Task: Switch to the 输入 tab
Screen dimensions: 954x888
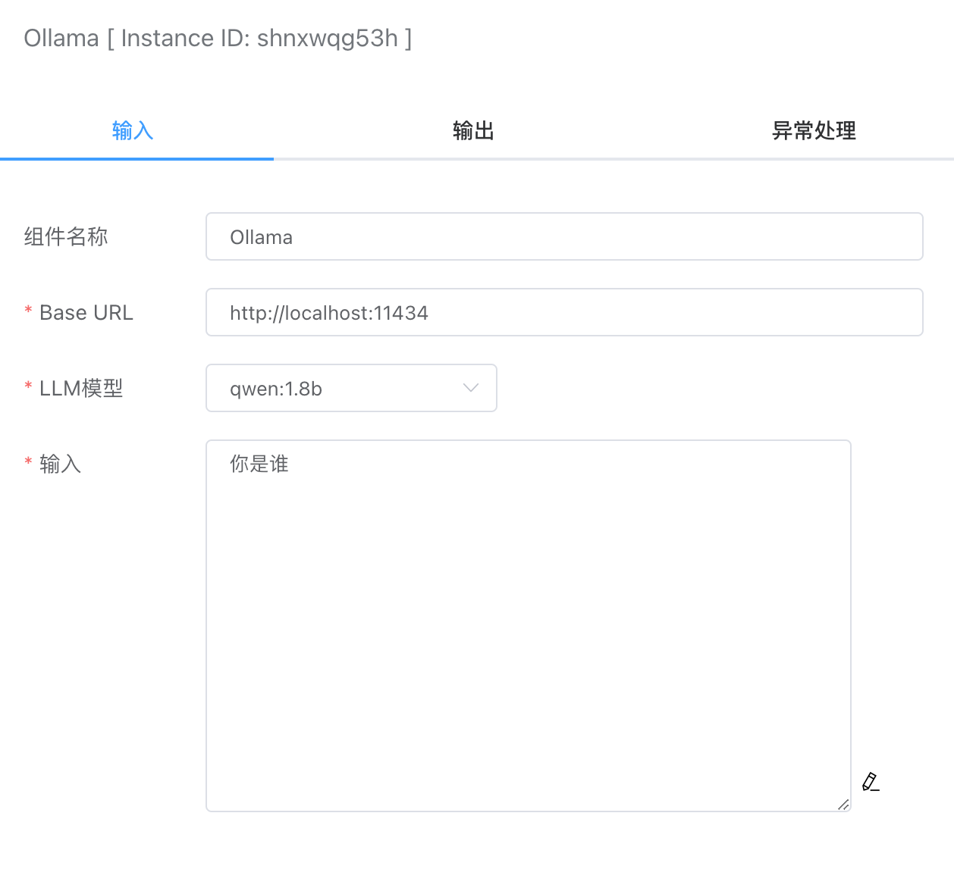Action: (133, 130)
